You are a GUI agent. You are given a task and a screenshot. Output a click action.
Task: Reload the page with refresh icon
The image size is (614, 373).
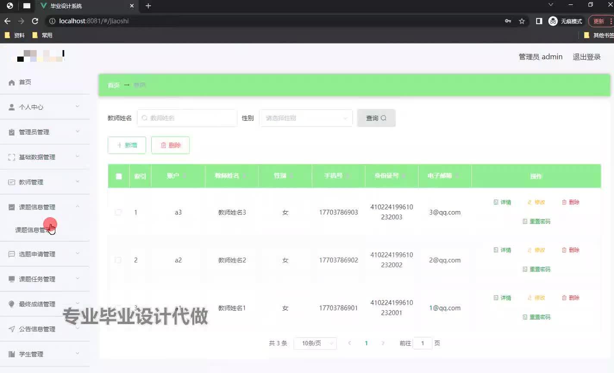tap(35, 21)
